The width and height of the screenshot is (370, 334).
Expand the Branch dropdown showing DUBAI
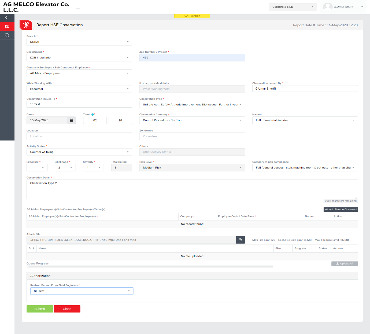coord(79,42)
